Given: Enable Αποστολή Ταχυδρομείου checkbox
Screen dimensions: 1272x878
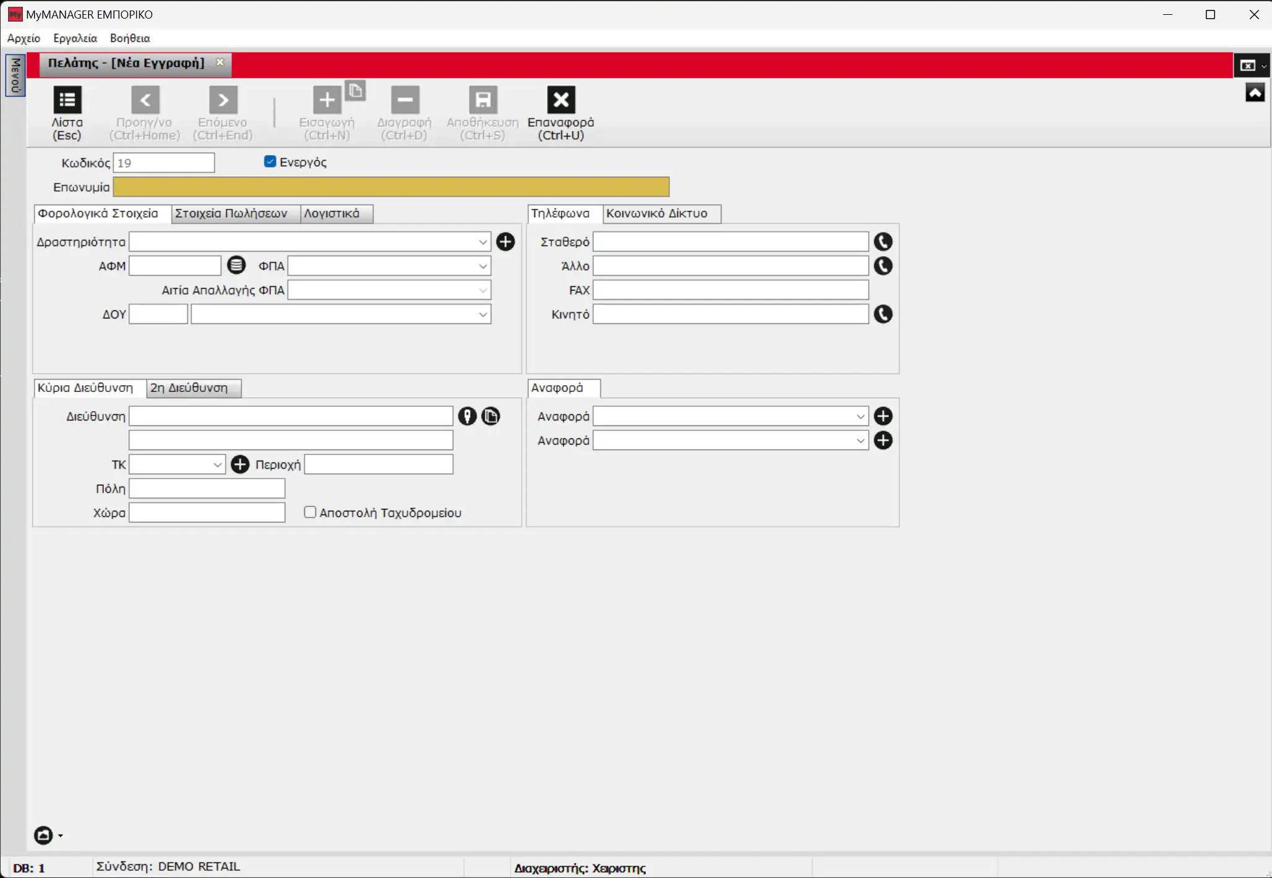Looking at the screenshot, I should click(310, 512).
